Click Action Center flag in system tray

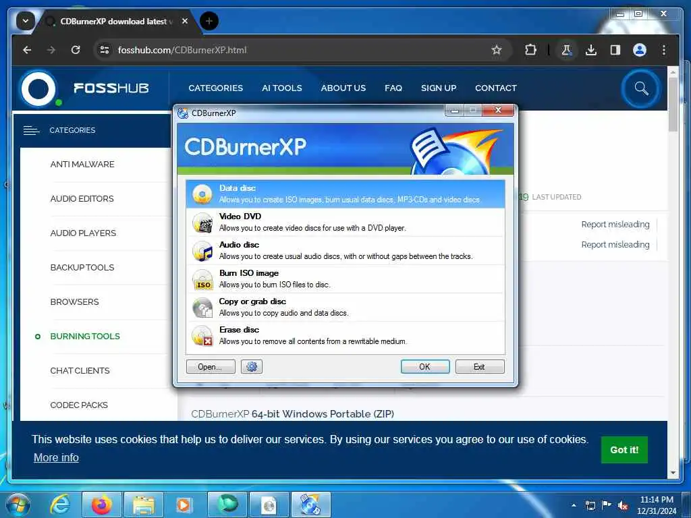coord(607,505)
